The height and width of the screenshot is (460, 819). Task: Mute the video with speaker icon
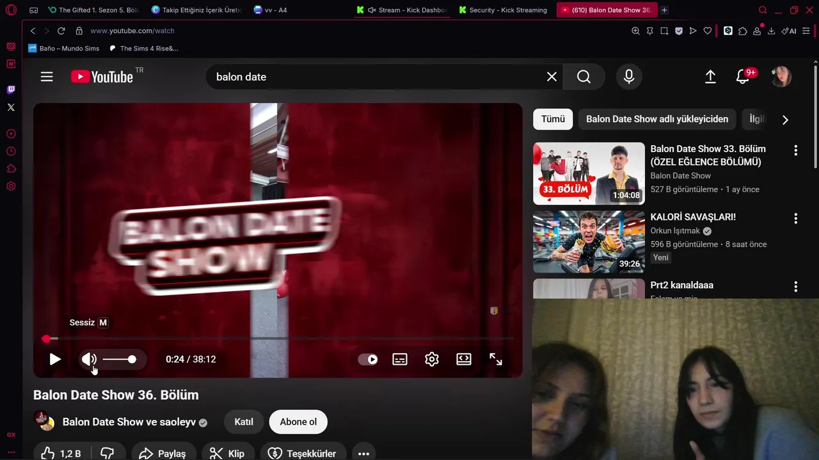(x=89, y=359)
